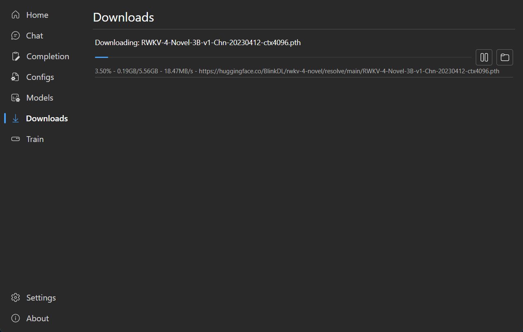
Task: Click the download progress bar
Action: pos(283,58)
